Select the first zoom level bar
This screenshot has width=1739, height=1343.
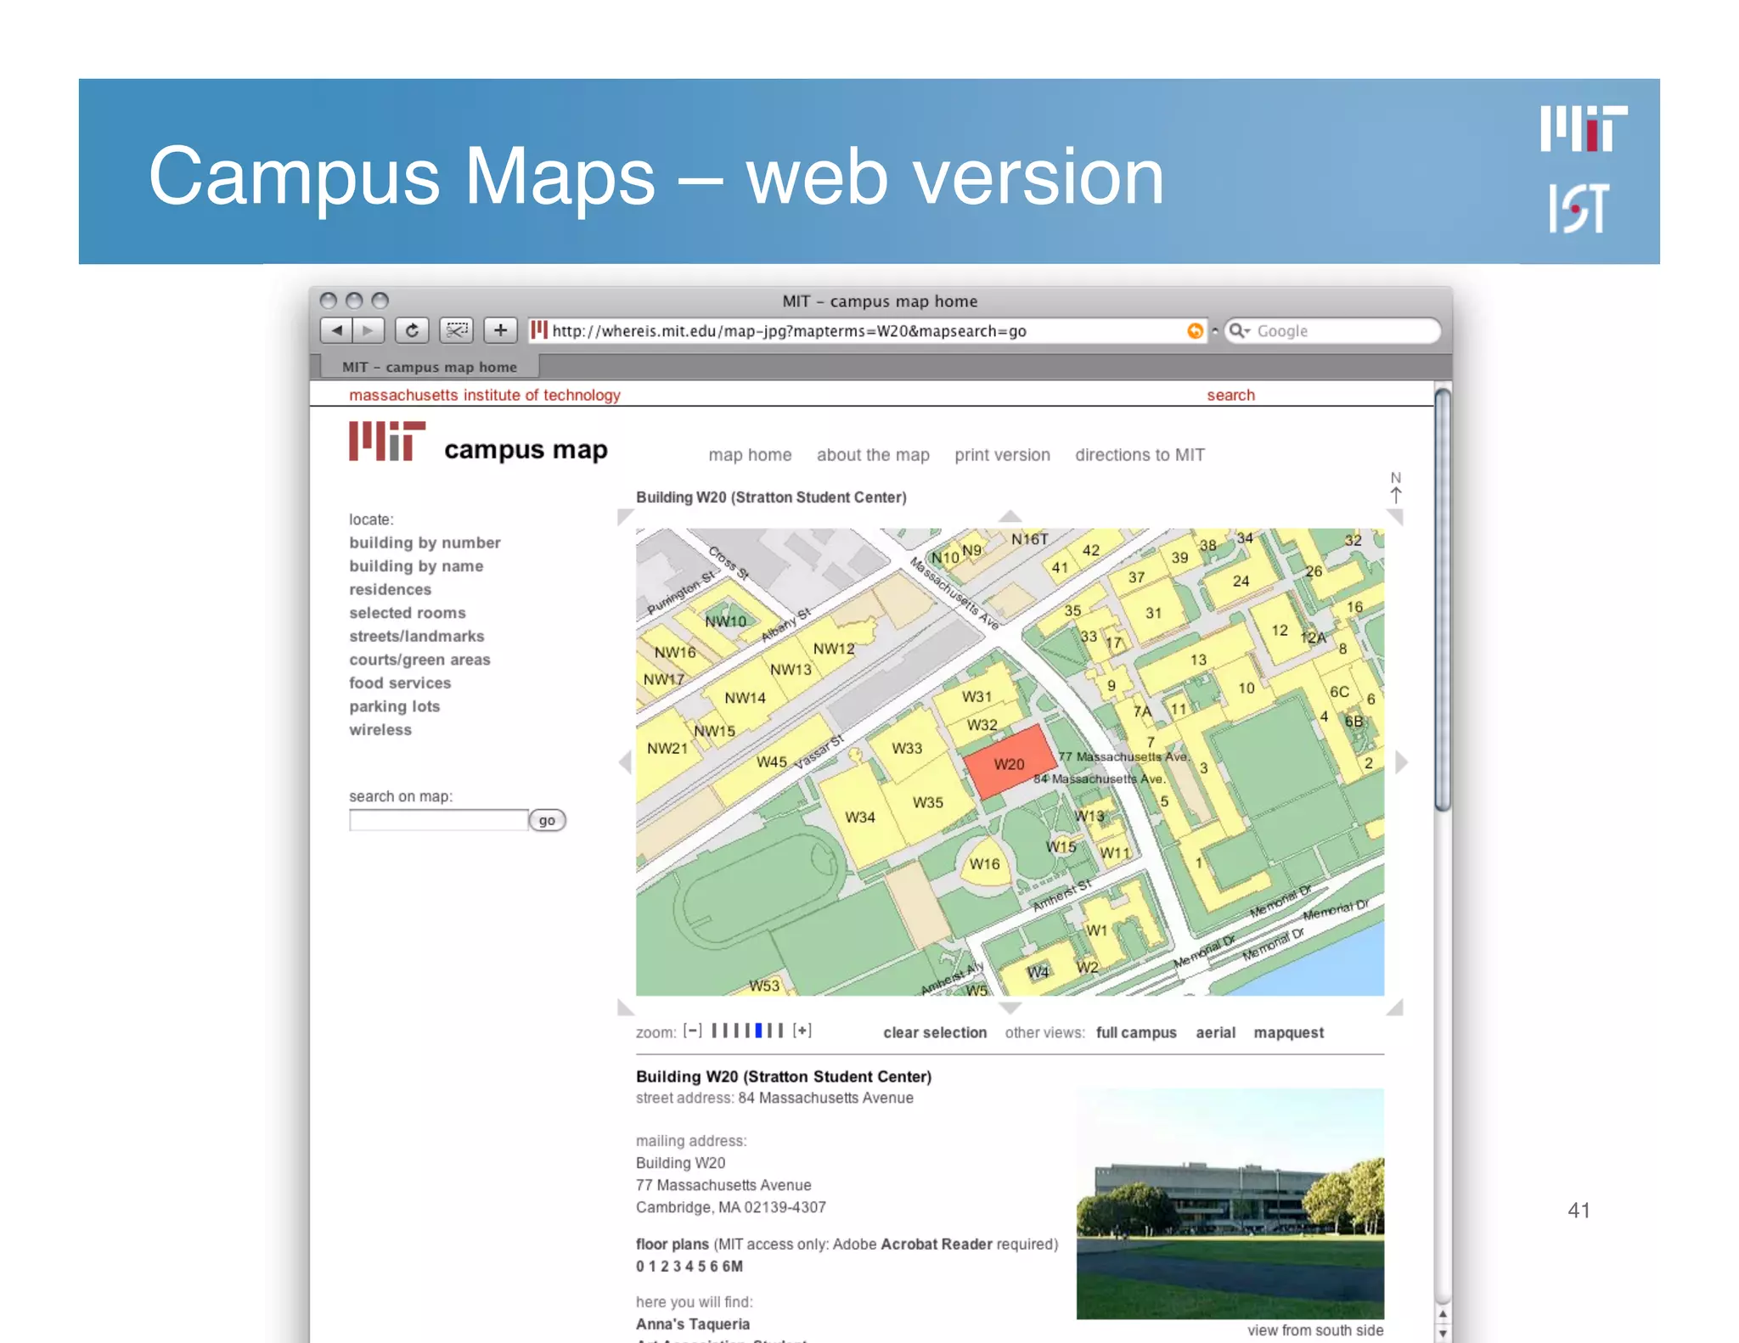(714, 1031)
